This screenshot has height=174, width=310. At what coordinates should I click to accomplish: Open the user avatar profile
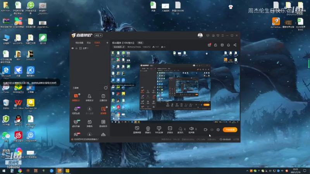(200, 35)
